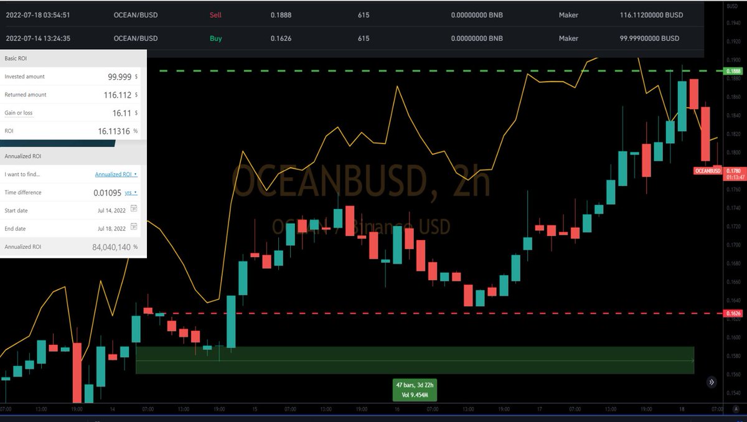Click the green 'Buy' side cell
Image resolution: width=747 pixels, height=422 pixels.
[215, 38]
